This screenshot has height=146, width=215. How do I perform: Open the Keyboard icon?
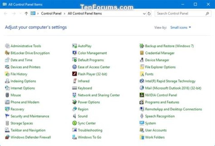[x=74, y=88]
